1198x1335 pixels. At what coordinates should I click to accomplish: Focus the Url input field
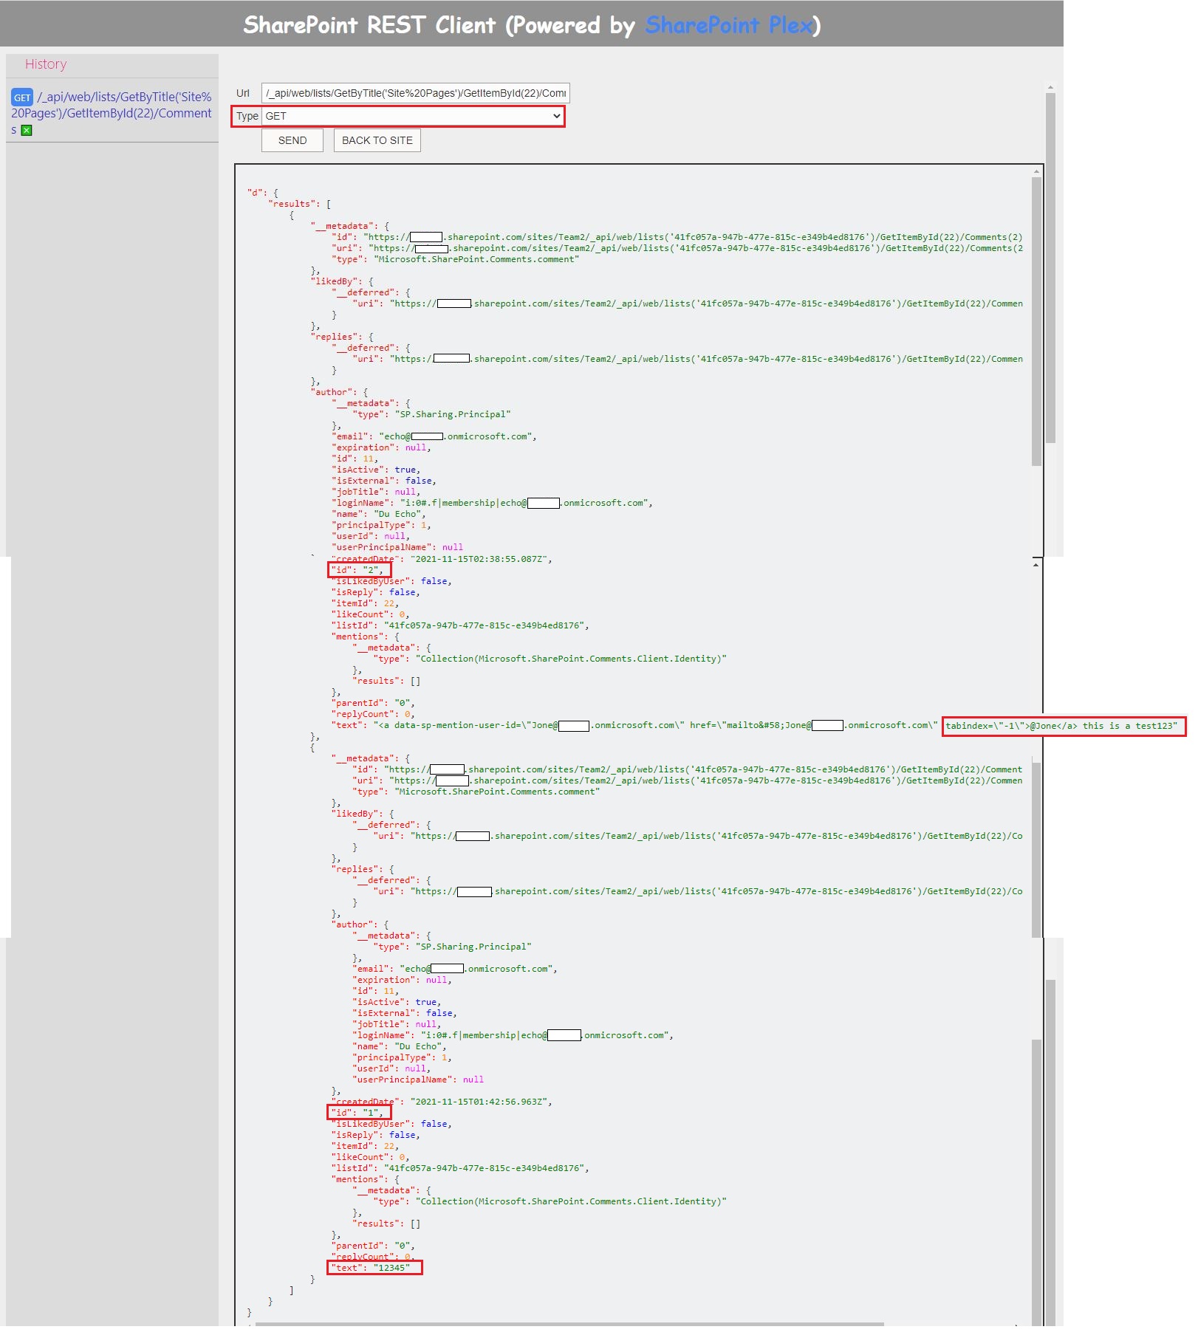416,93
